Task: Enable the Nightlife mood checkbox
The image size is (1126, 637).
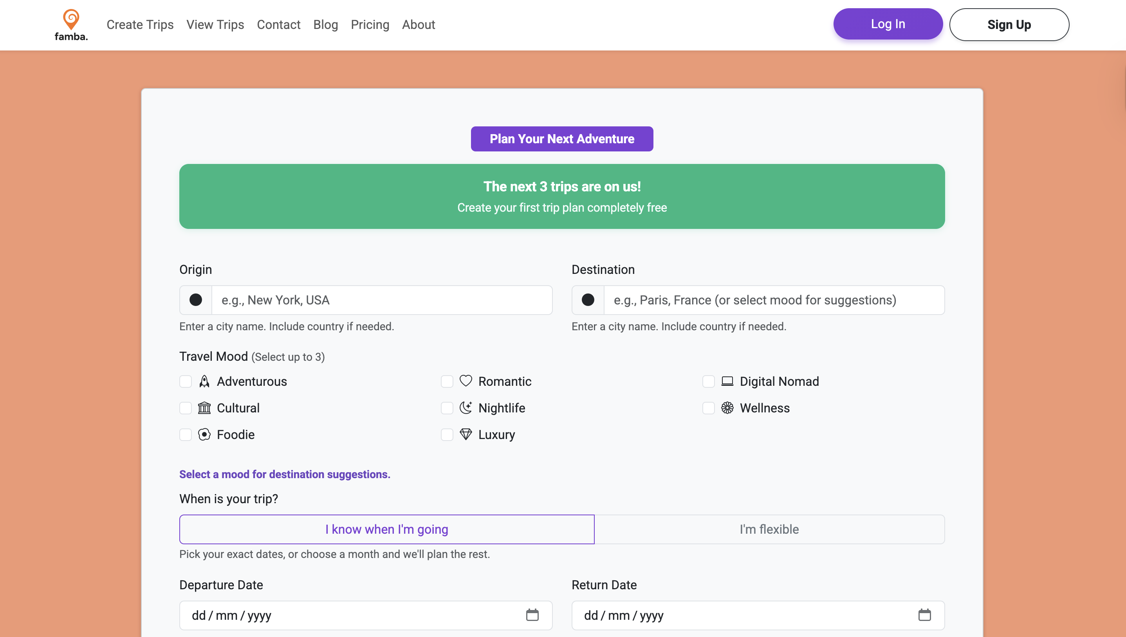Action: (447, 408)
